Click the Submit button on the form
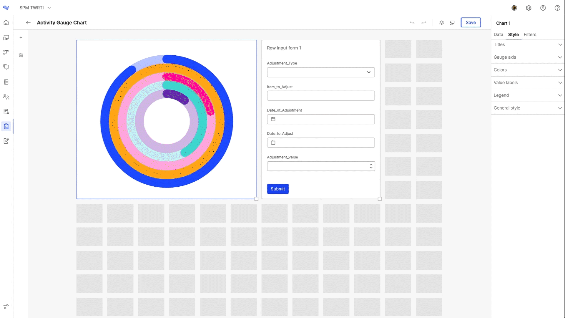The width and height of the screenshot is (565, 318). click(x=278, y=189)
